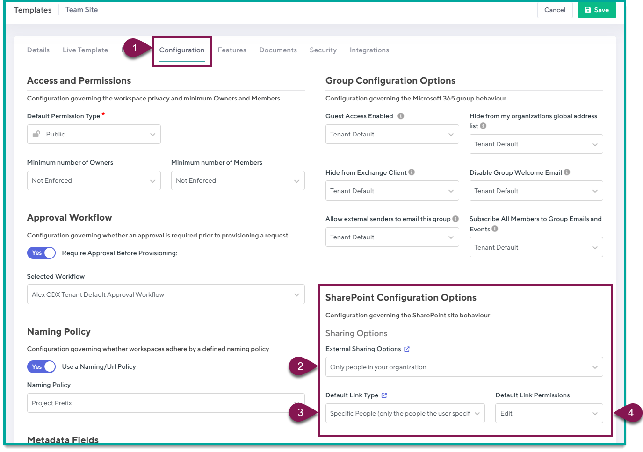Go to Team Site breadcrumb
The height and width of the screenshot is (452, 643).
(x=81, y=9)
